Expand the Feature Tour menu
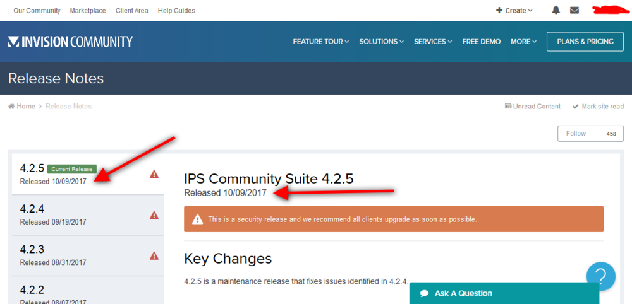 [x=321, y=42]
